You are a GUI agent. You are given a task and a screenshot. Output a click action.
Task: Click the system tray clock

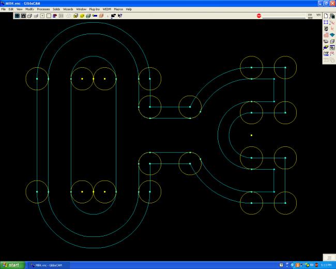(326, 265)
